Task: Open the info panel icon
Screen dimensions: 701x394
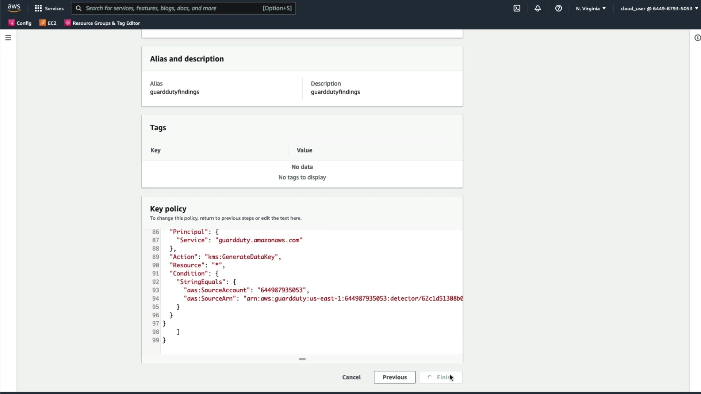Action: 697,38
